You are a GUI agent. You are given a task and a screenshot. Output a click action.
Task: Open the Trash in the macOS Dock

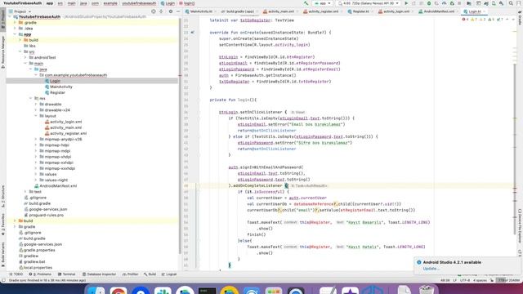[427, 290]
